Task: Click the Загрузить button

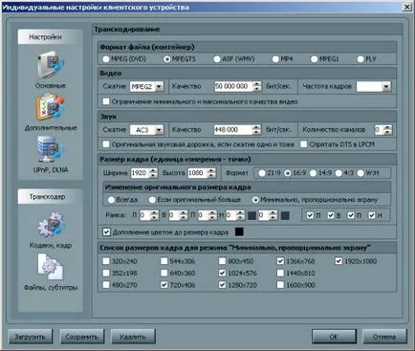Action: pyautogui.click(x=31, y=337)
